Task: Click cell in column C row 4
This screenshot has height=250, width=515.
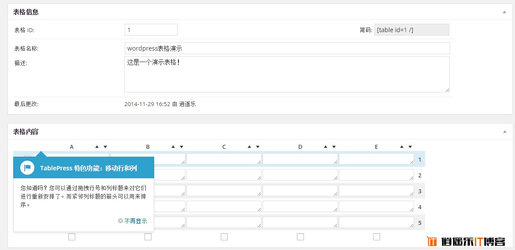Action: click(x=224, y=206)
